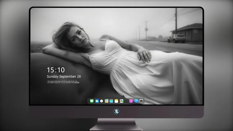Image resolution: width=233 pixels, height=131 pixels.
Task: Open the Weather app in the dock
Action: (x=97, y=101)
